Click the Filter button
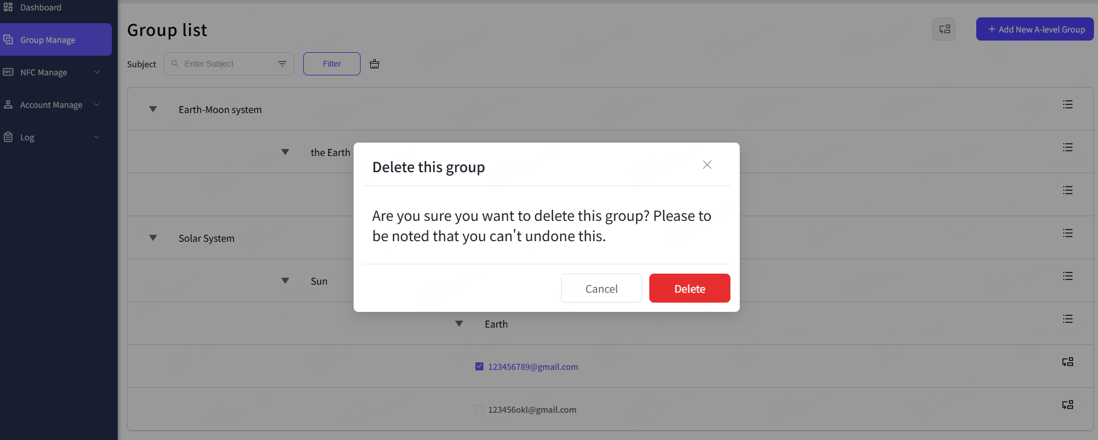This screenshot has height=440, width=1098. [x=332, y=64]
